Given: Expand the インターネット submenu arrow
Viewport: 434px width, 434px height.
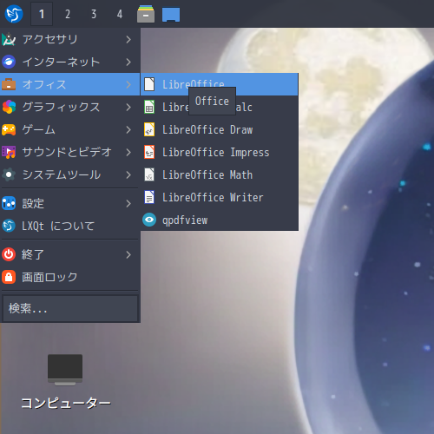Looking at the screenshot, I should click(128, 62).
